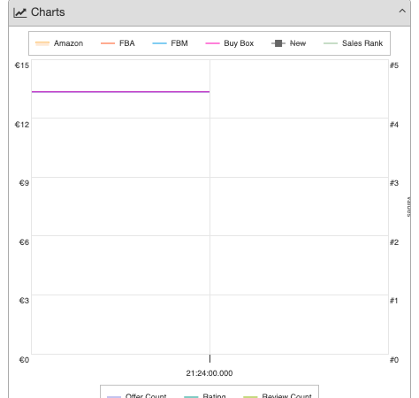Viewport: 419px width, 398px height.
Task: Click the orange Amazon legend color swatch
Action: 42,43
